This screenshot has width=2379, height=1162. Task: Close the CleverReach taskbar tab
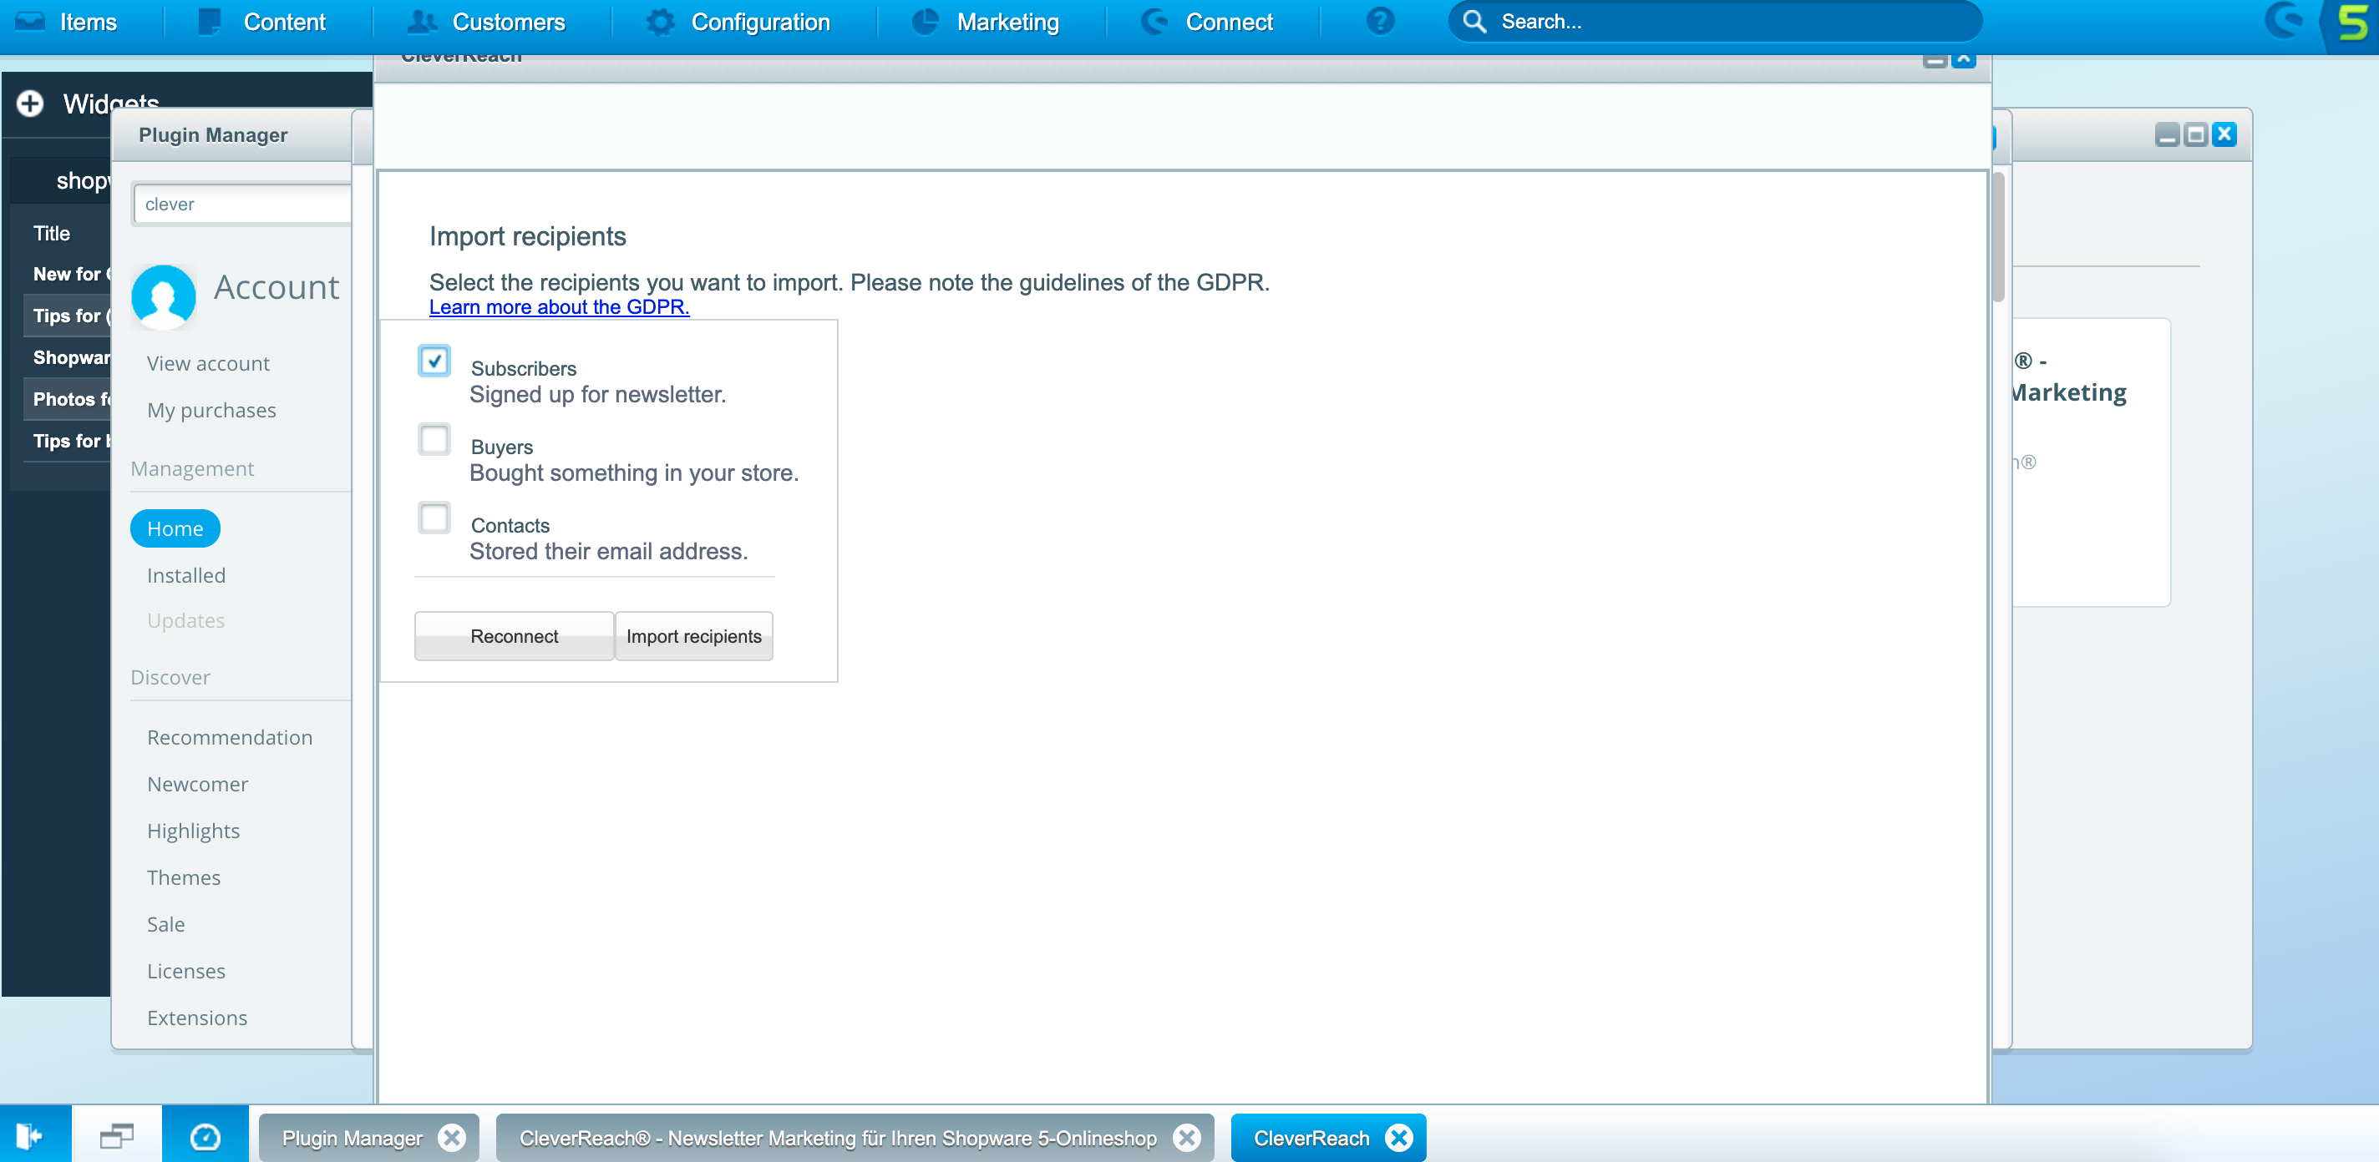(1399, 1138)
